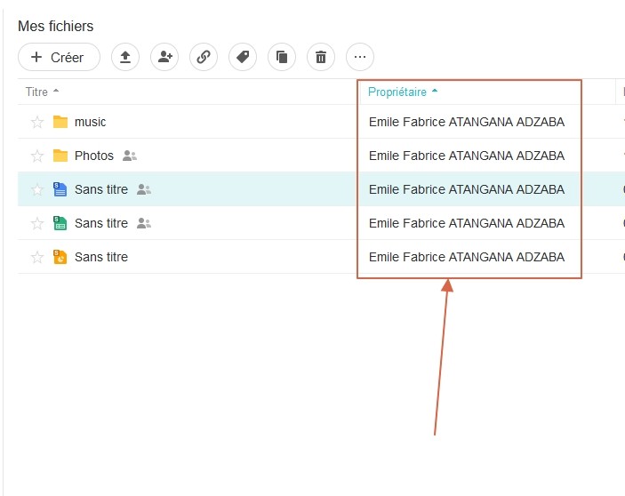The width and height of the screenshot is (625, 496).
Task: Star the Photos folder
Action: [37, 156]
